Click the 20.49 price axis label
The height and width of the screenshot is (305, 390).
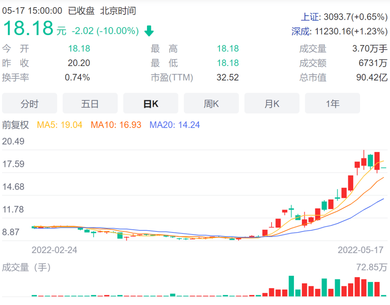pos(13,141)
